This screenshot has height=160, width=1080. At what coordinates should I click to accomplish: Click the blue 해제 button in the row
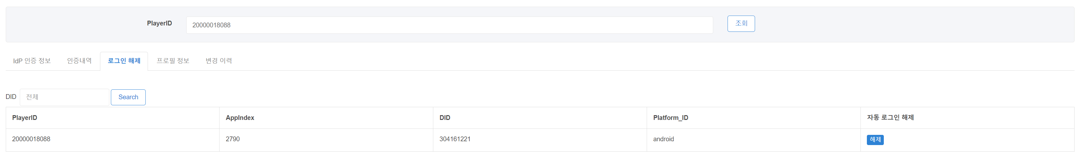[x=875, y=140]
